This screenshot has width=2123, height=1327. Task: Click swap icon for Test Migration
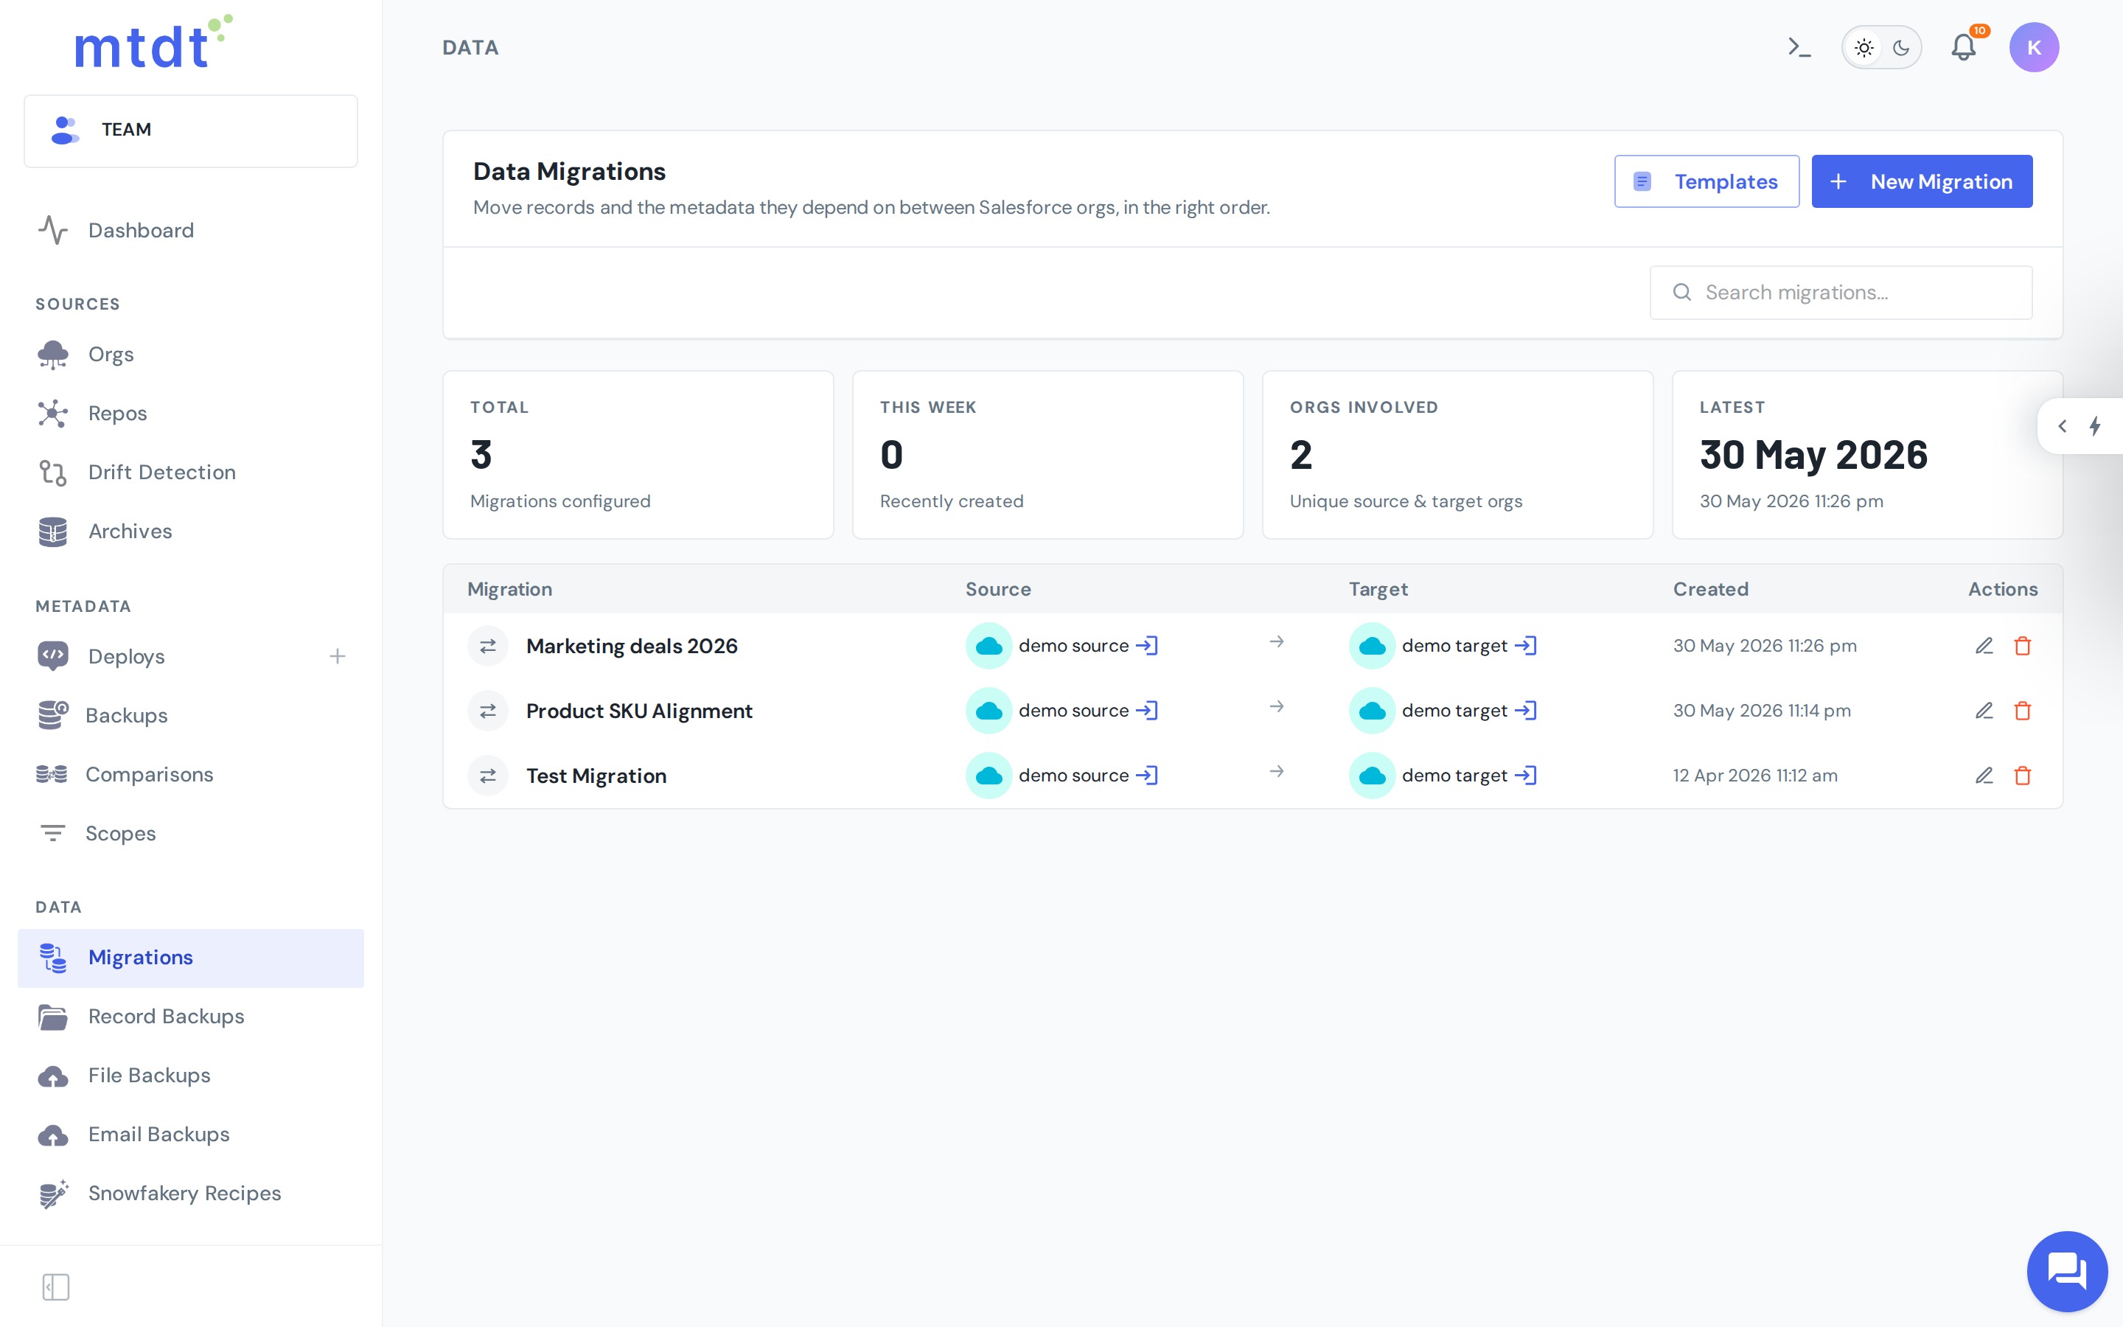pyautogui.click(x=488, y=776)
